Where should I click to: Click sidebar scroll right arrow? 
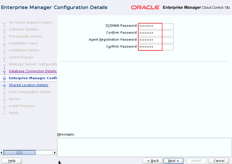click(x=55, y=152)
